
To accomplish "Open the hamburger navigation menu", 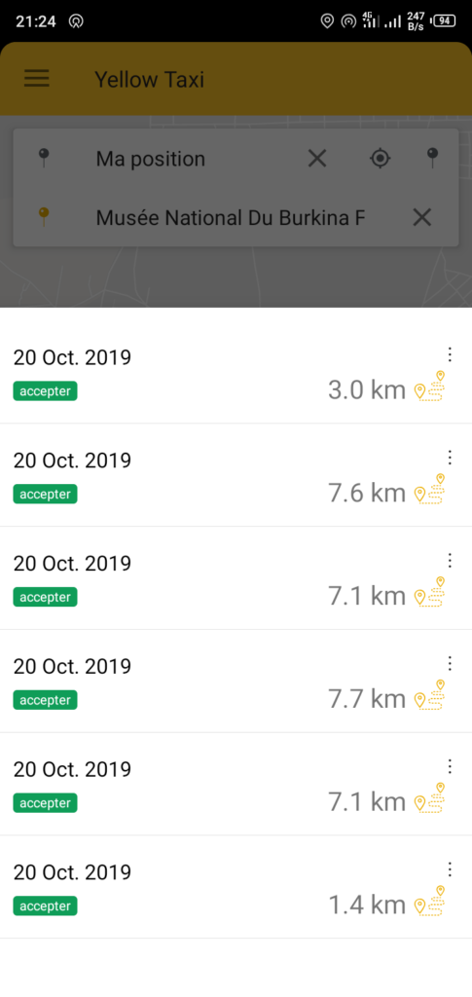I will click(37, 79).
